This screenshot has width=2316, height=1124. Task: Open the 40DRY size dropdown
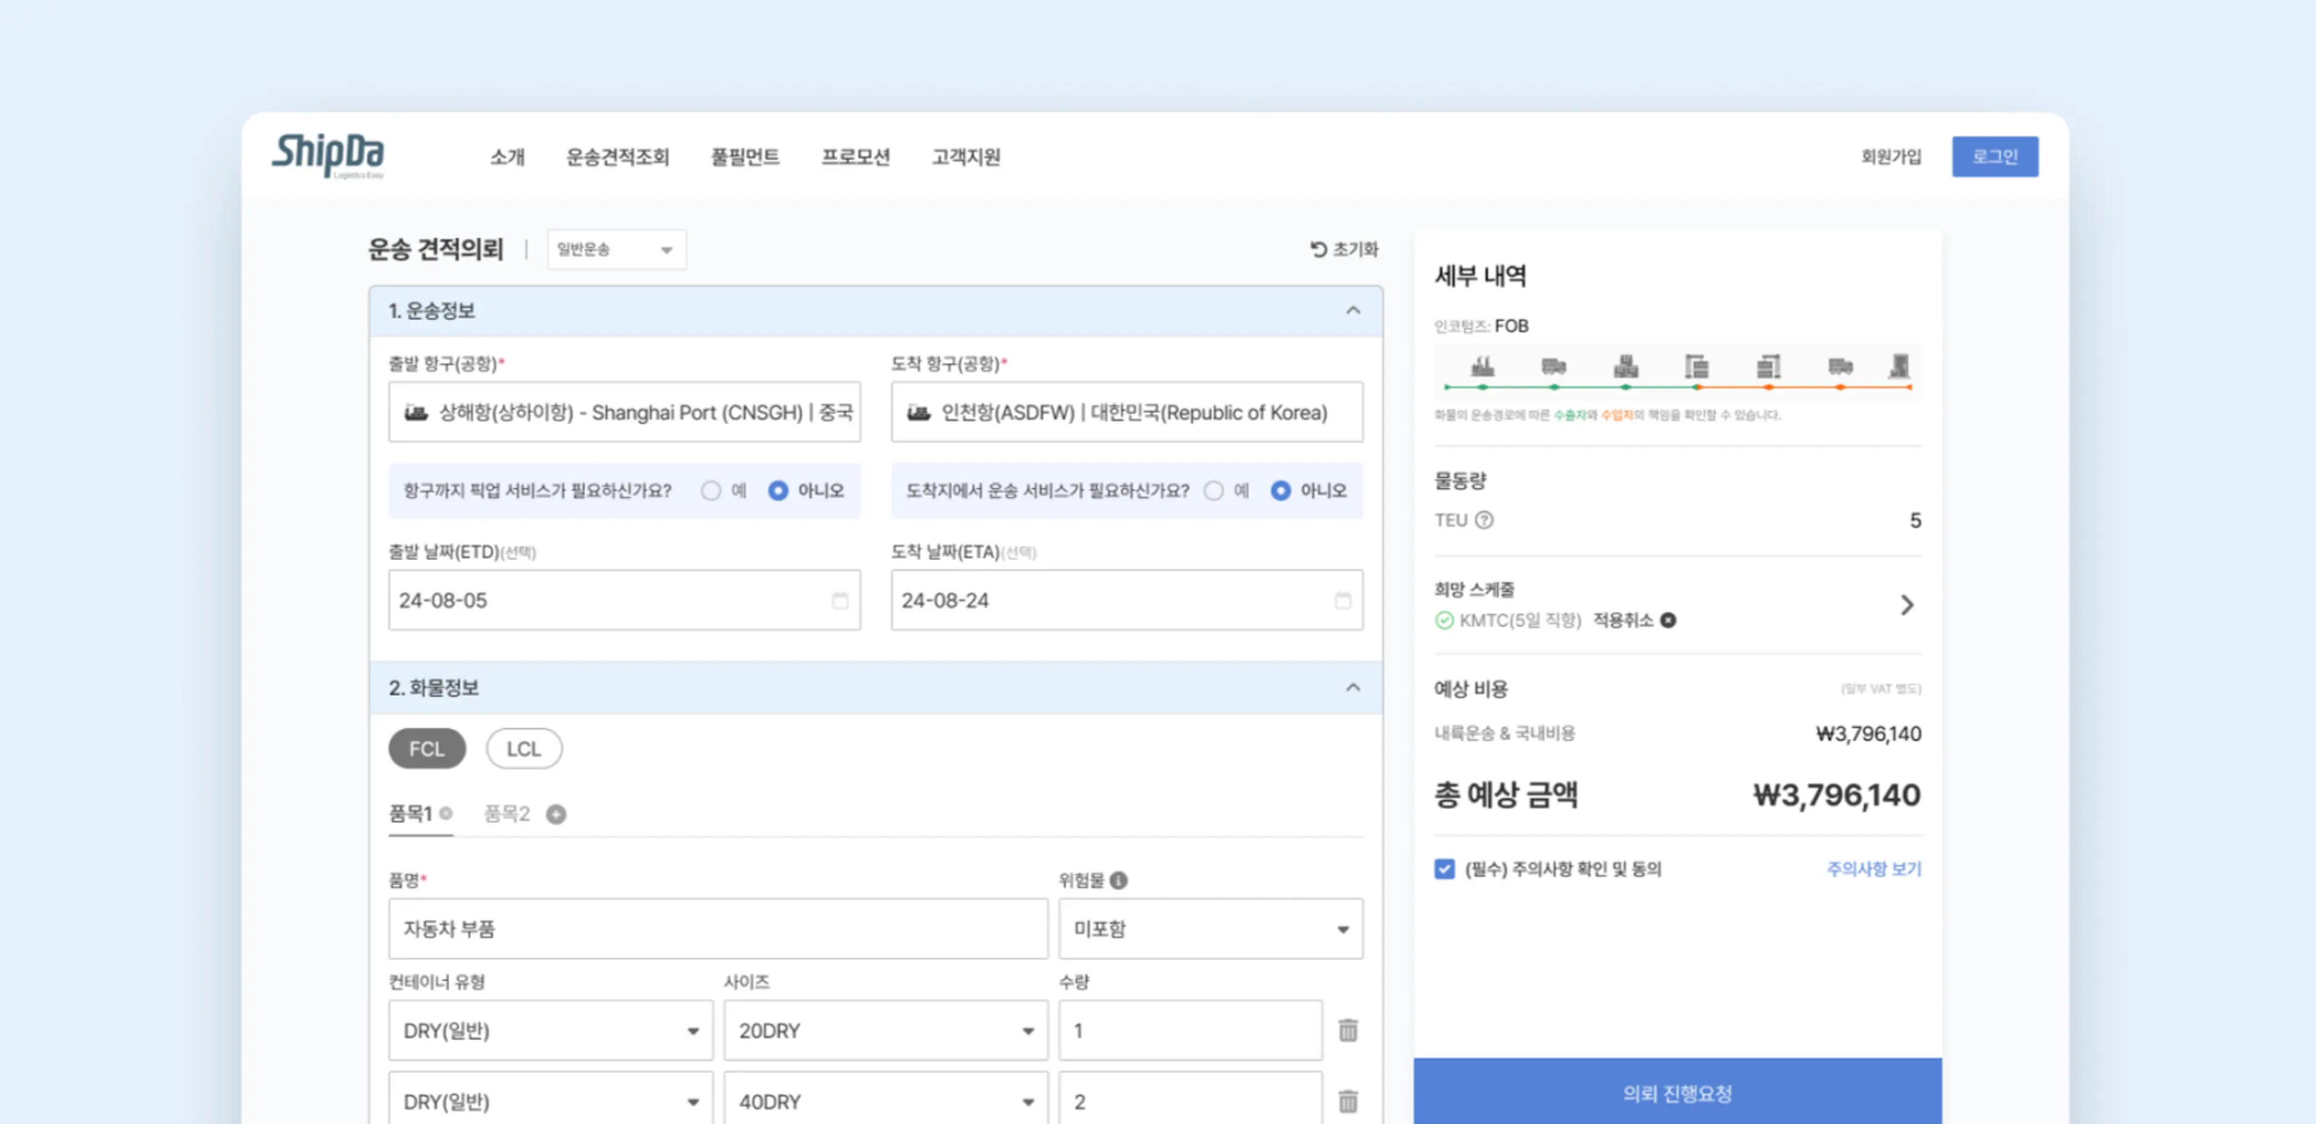[885, 1099]
